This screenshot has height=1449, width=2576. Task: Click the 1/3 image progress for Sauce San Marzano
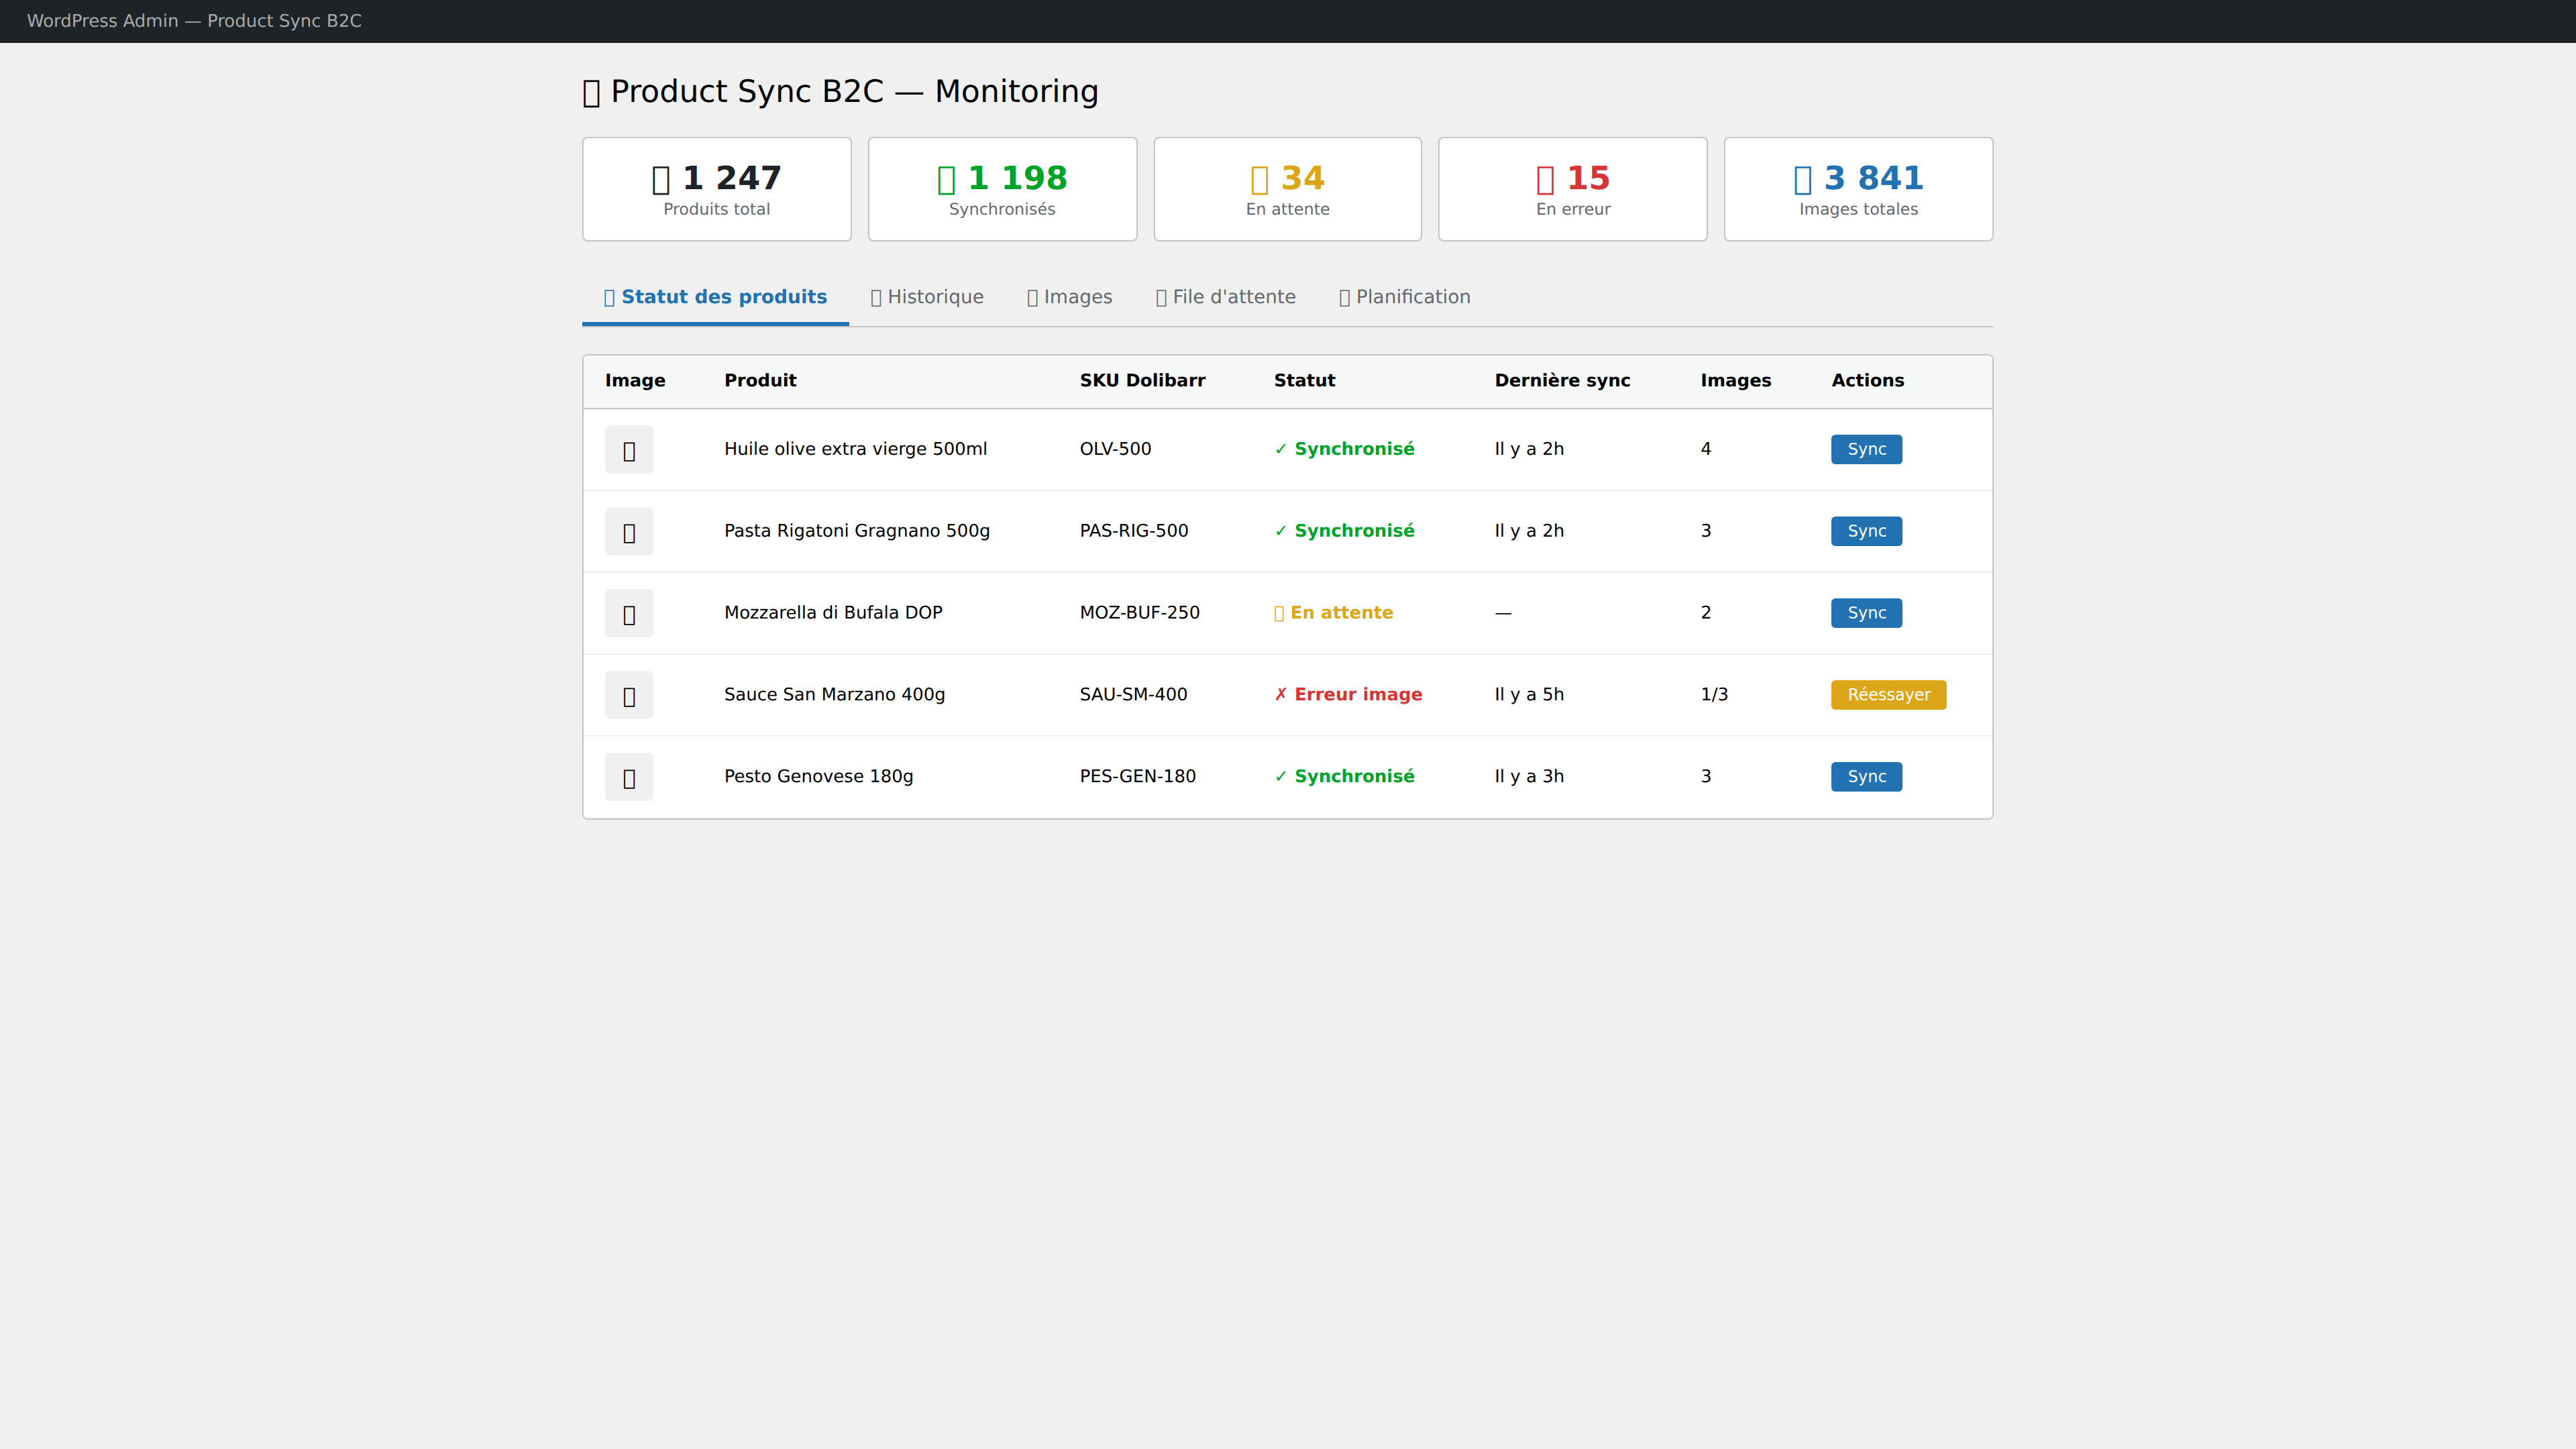1714,694
